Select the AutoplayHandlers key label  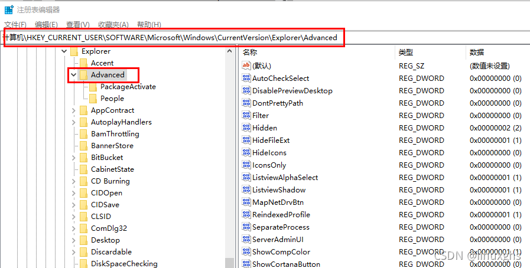[x=121, y=122]
